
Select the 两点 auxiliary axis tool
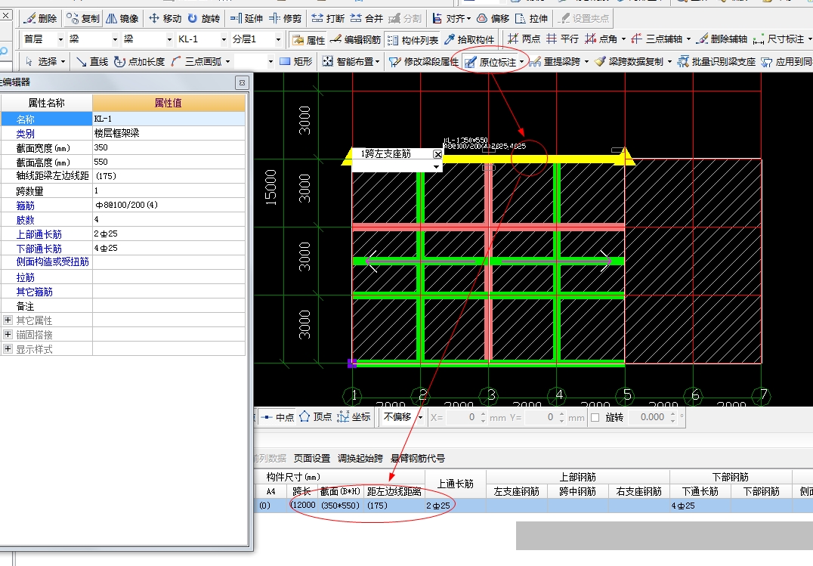(524, 39)
